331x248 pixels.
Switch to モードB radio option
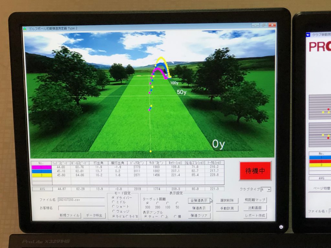(127, 216)
